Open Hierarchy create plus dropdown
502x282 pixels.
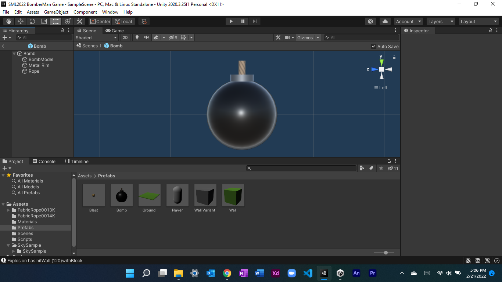[7, 37]
